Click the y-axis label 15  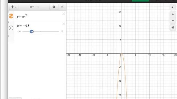click(x=120, y=12)
